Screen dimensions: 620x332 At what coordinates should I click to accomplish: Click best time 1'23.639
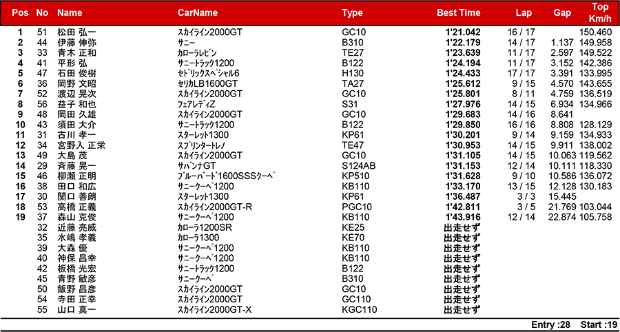[463, 53]
